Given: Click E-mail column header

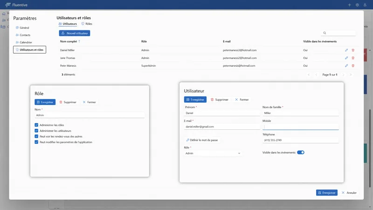Looking at the screenshot, I should pyautogui.click(x=227, y=42).
